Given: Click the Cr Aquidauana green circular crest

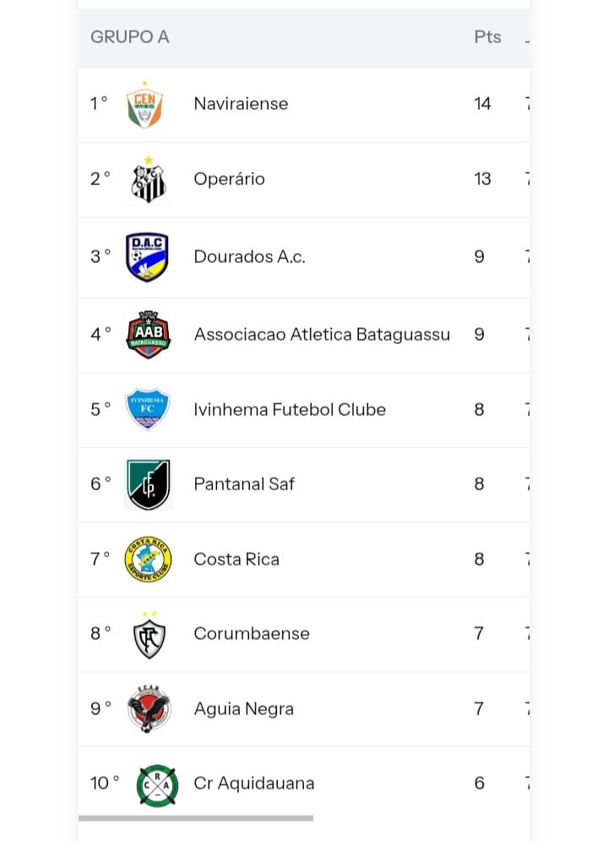Looking at the screenshot, I should (x=157, y=784).
